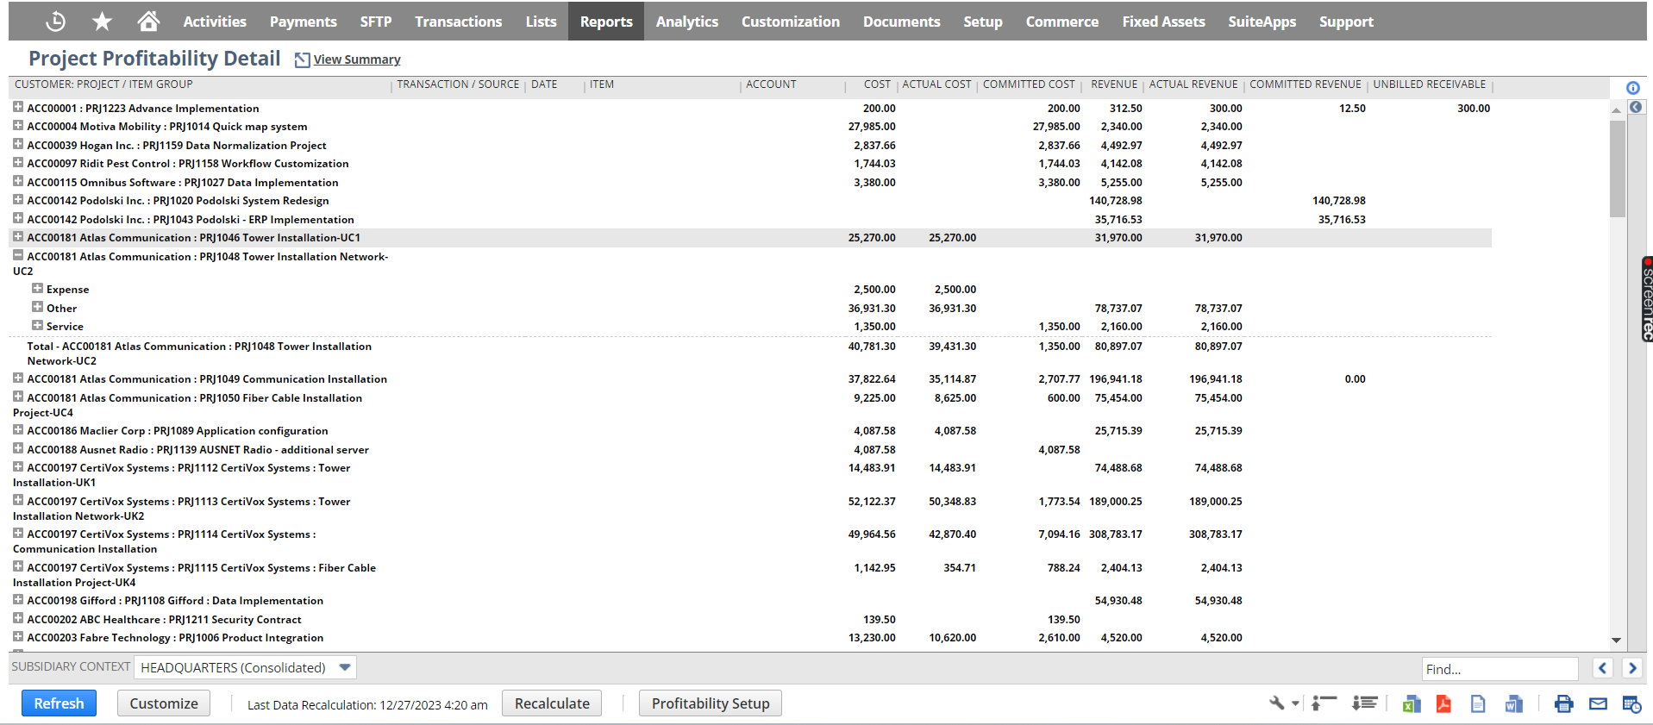The width and height of the screenshot is (1653, 725).
Task: Export the report to Word
Action: coord(1513,704)
